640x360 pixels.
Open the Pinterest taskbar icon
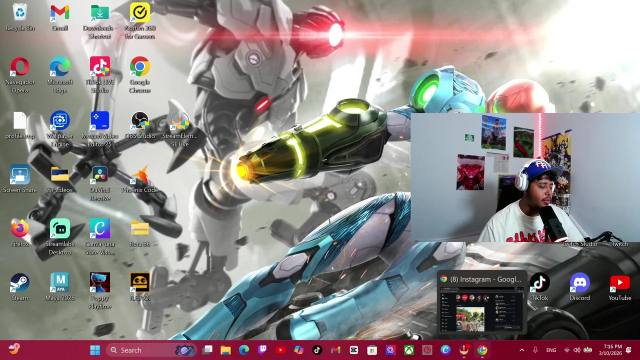427,350
